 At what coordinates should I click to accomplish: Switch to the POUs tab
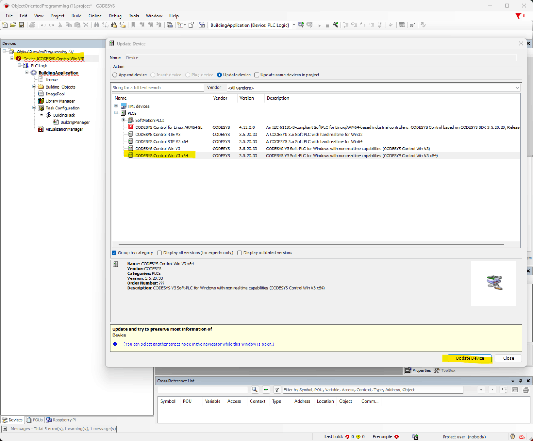35,420
